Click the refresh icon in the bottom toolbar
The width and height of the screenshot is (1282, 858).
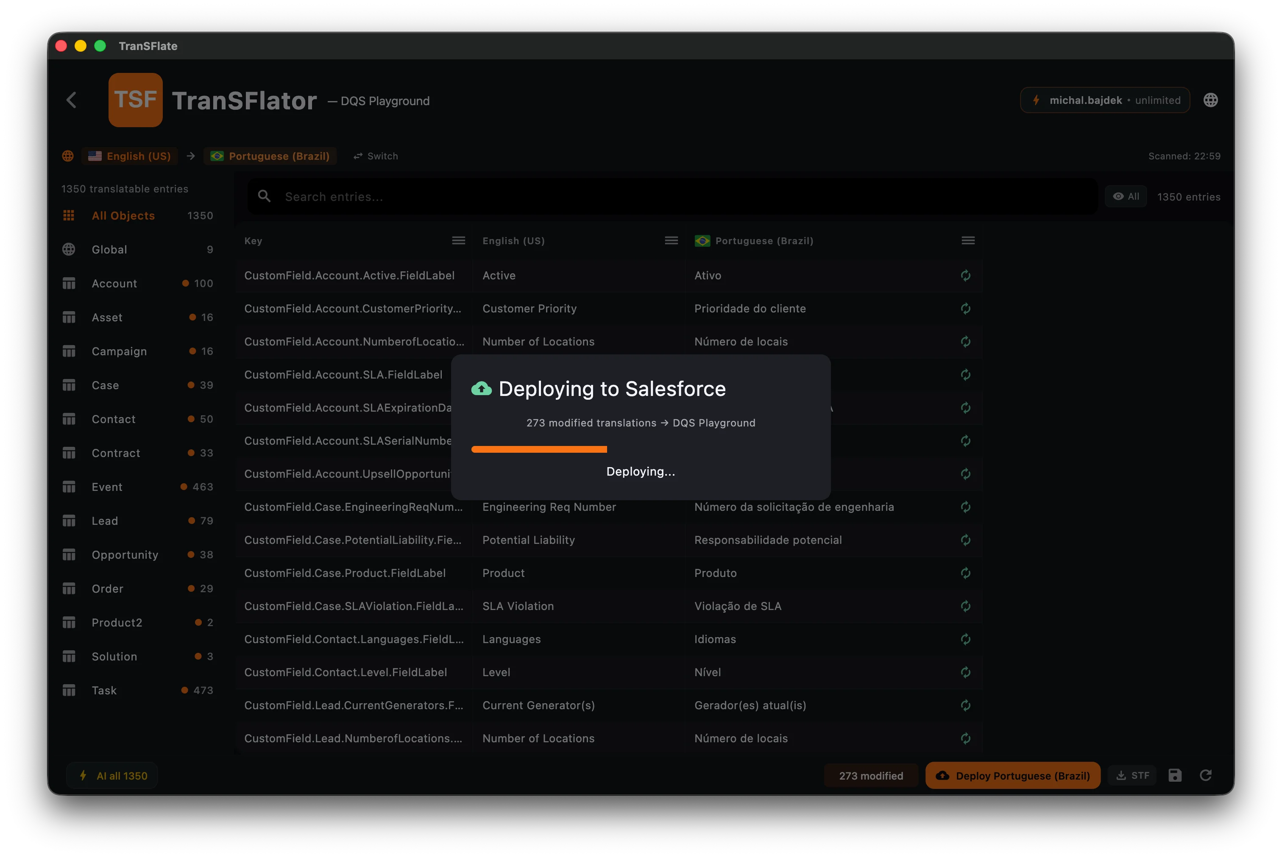(1207, 775)
